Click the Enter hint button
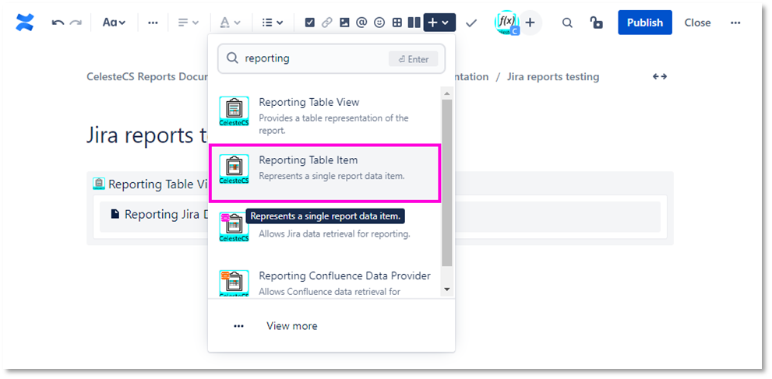The width and height of the screenshot is (772, 379). point(414,59)
